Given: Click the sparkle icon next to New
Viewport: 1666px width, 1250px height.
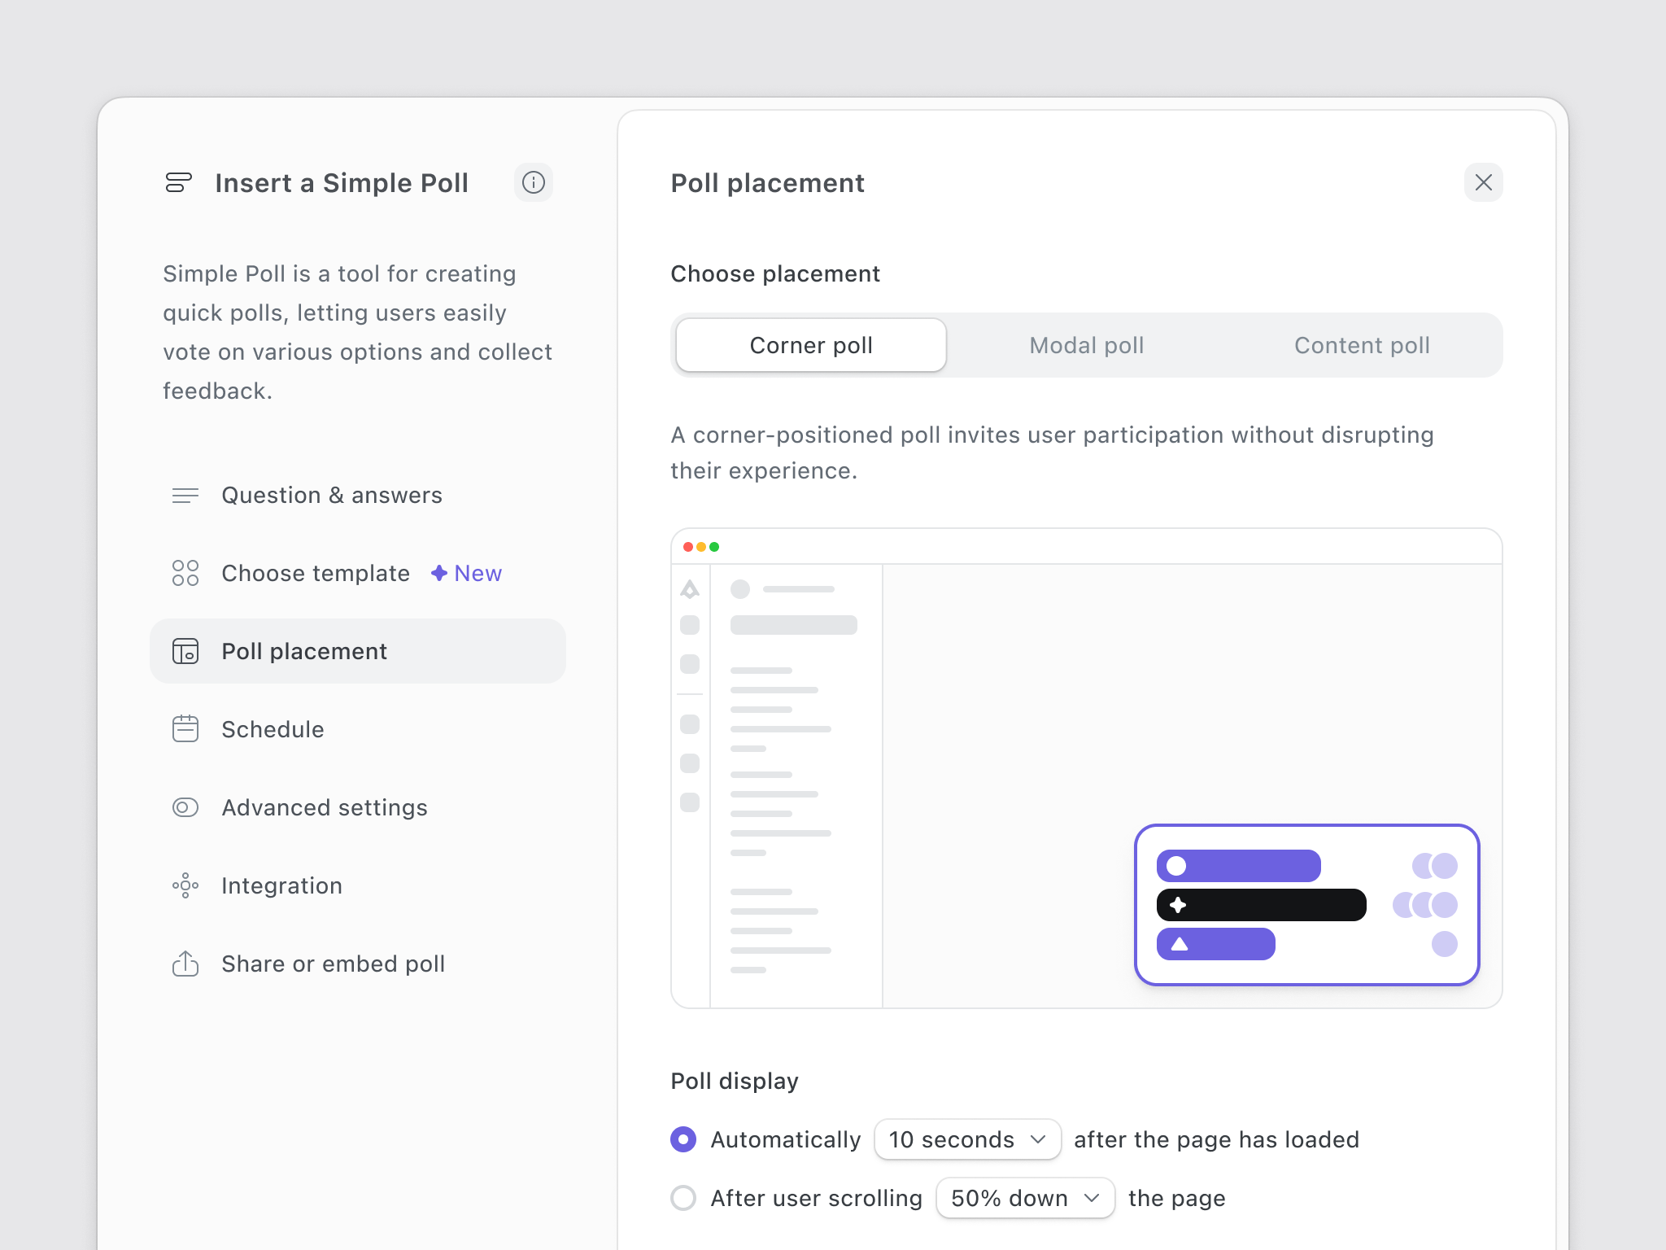Looking at the screenshot, I should pyautogui.click(x=438, y=573).
